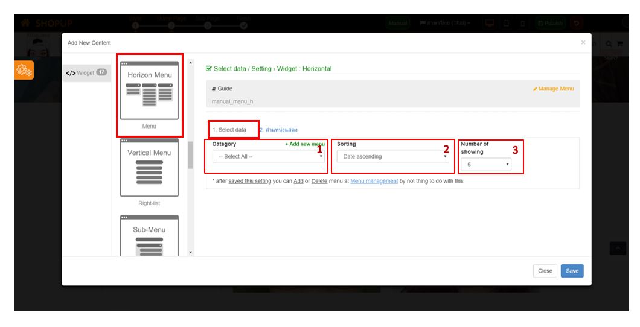Click the shopping cart icon
The height and width of the screenshot is (327, 640).
pyautogui.click(x=620, y=43)
